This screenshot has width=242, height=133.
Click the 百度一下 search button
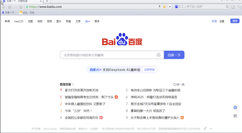coord(174,55)
